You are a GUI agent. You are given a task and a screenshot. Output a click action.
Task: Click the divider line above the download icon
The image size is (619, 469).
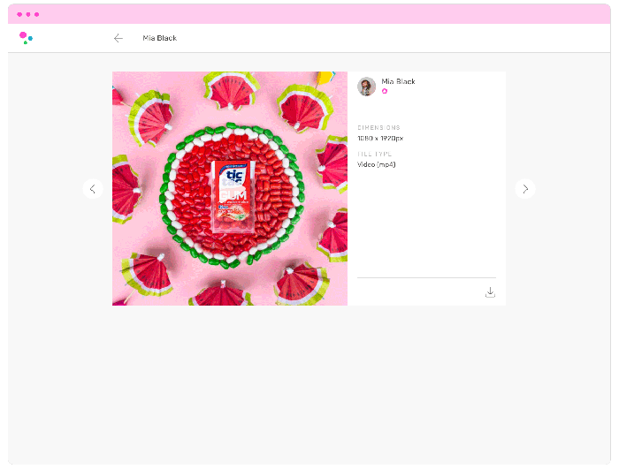click(426, 277)
